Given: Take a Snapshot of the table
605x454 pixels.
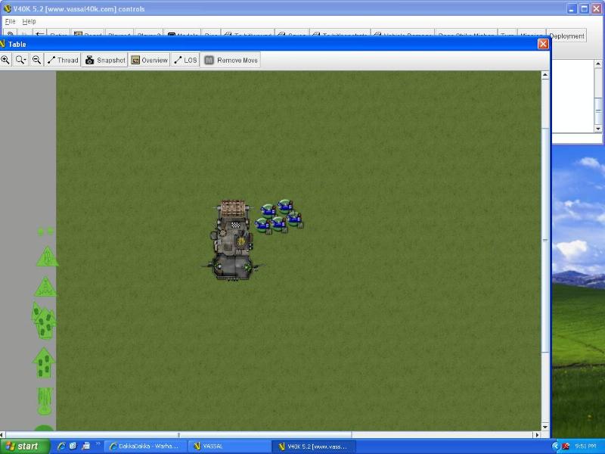Looking at the screenshot, I should point(104,60).
